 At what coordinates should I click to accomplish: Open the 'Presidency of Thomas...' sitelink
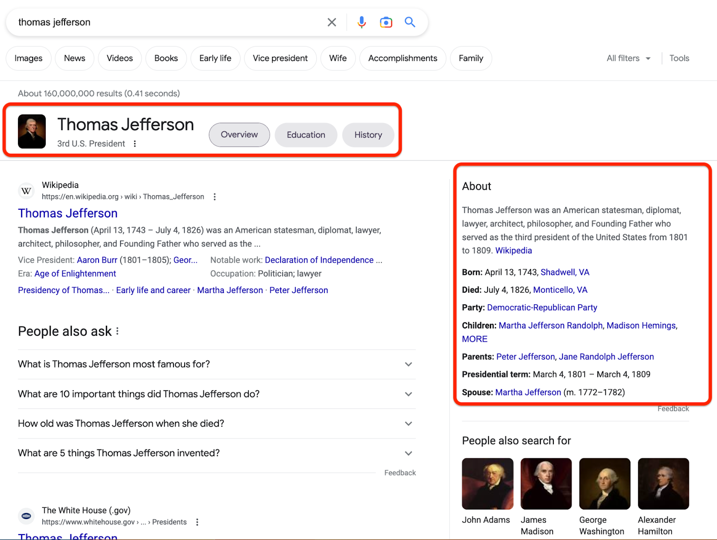tap(64, 290)
